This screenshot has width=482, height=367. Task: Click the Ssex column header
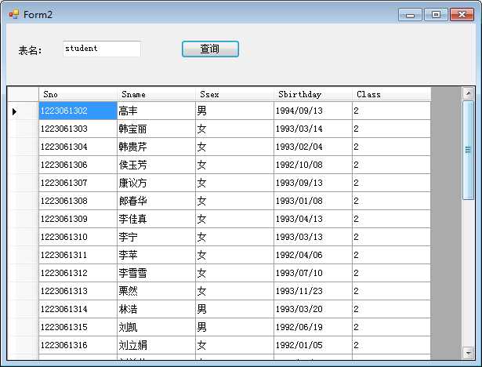(234, 94)
